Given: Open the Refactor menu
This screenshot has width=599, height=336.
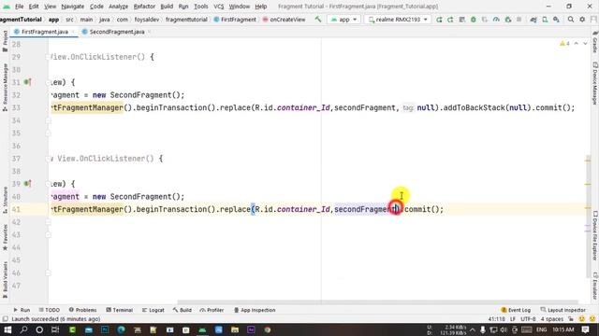Looking at the screenshot, I should [144, 7].
